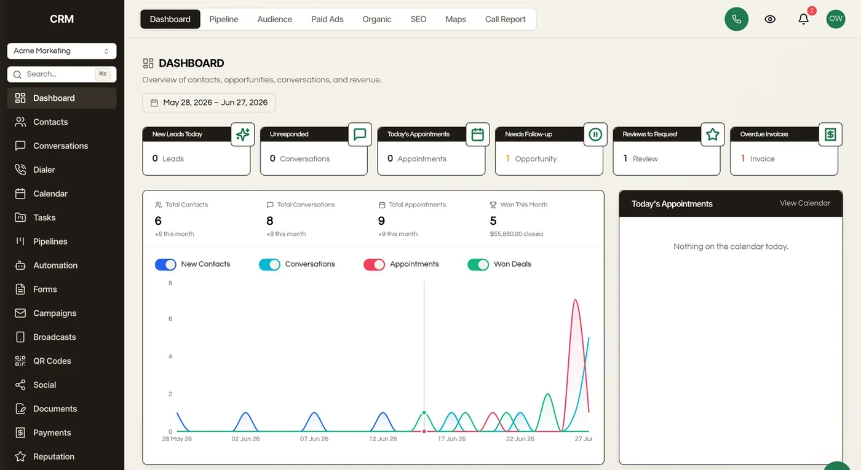Viewport: 861px width, 470px height.
Task: Click invoice icon on Overdue Invoices card
Action: tap(830, 135)
